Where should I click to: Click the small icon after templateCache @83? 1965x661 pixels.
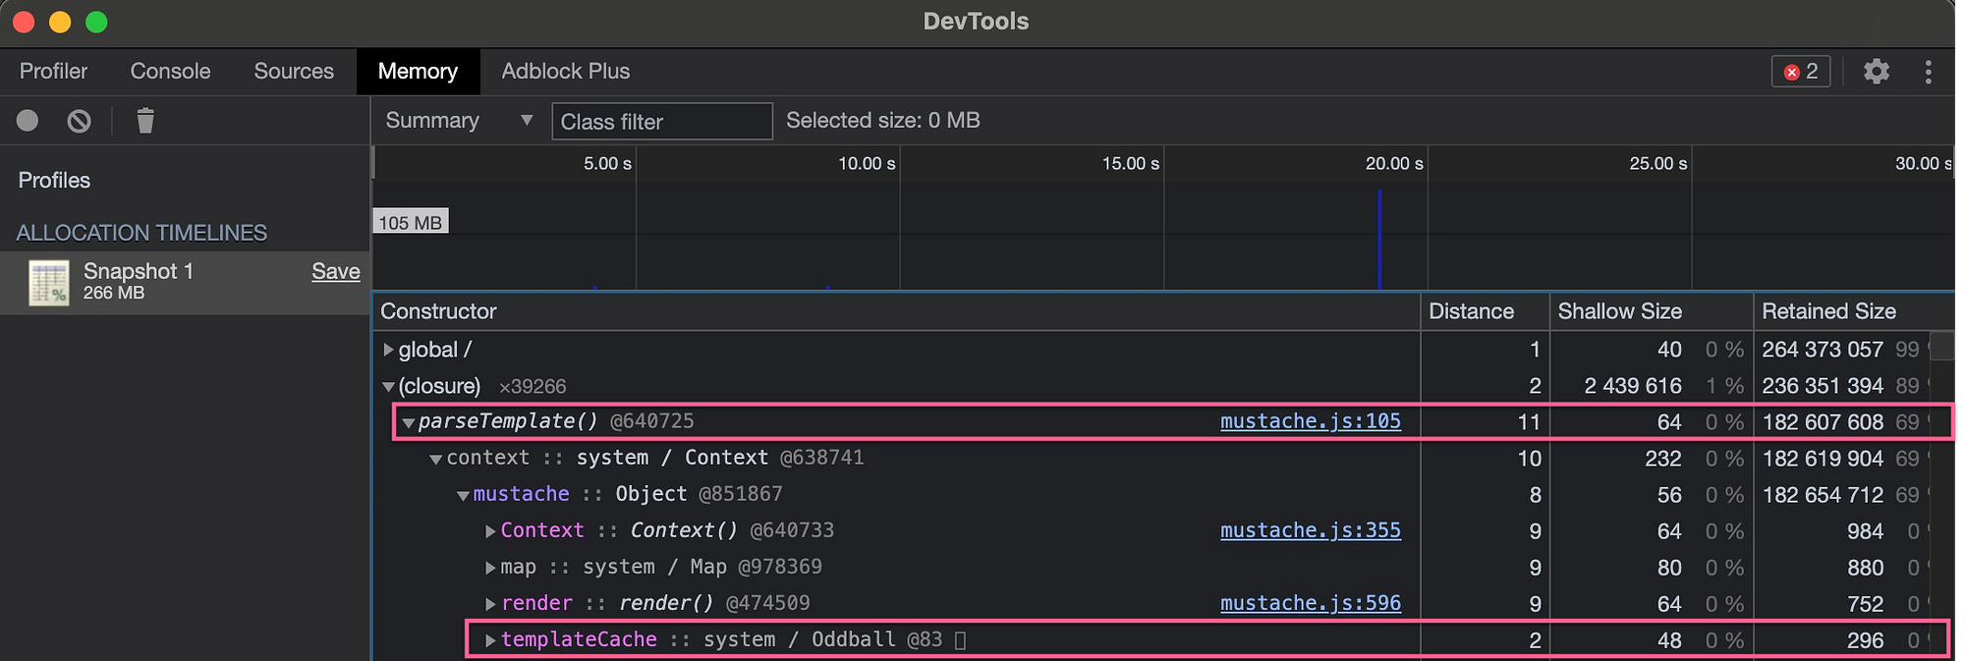(x=961, y=640)
